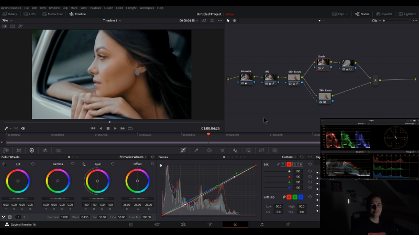The image size is (419, 235).
Task: Open the Sizing palette
Action: 261,150
